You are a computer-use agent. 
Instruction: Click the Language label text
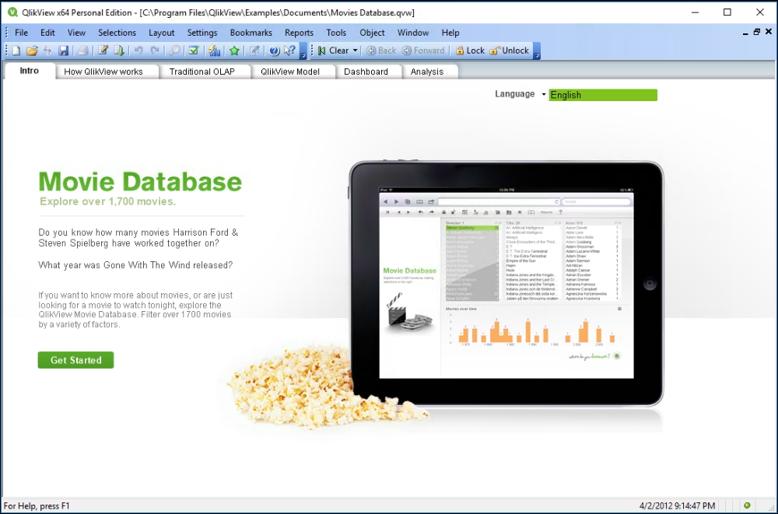(514, 94)
